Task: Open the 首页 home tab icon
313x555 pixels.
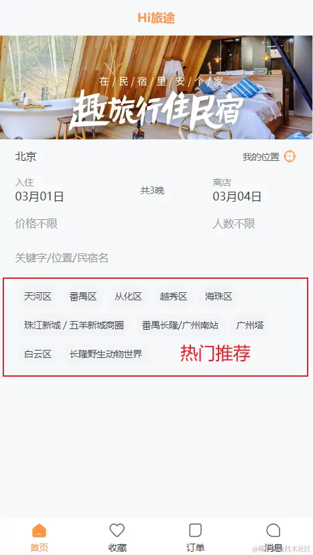Action: click(x=39, y=531)
